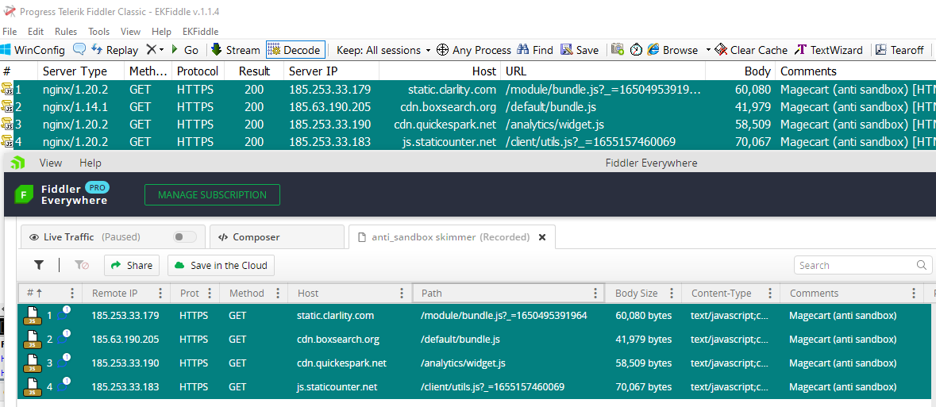Click the timer stopwatch icon
This screenshot has height=407, width=936.
click(x=637, y=49)
